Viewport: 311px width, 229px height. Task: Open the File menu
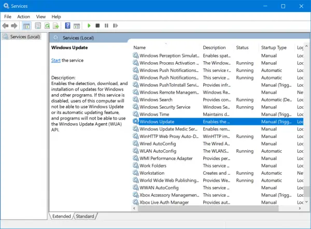(8, 17)
